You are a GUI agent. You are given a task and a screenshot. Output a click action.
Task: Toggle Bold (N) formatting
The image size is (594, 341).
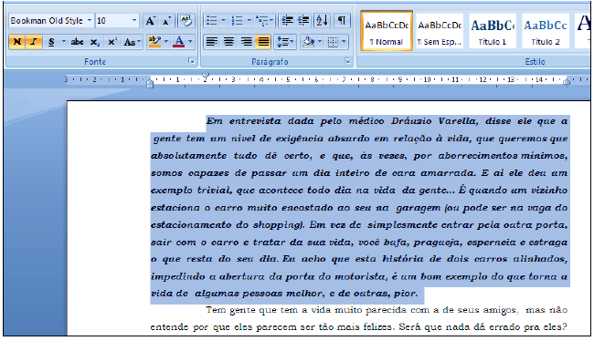(x=17, y=42)
